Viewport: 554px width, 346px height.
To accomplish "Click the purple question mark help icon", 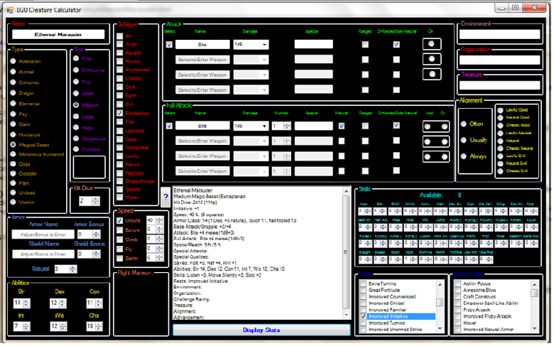I will pyautogui.click(x=165, y=195).
